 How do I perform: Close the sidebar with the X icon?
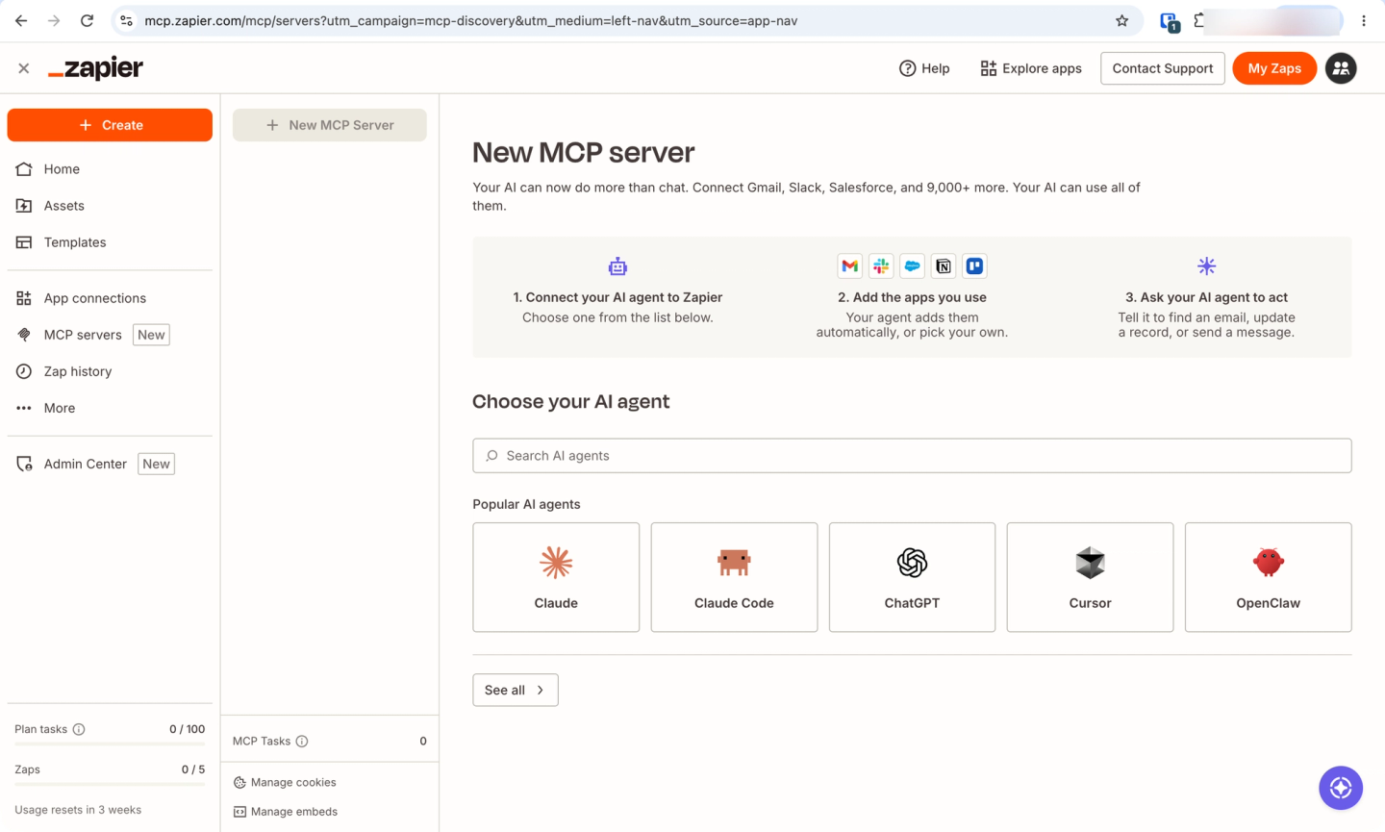[24, 68]
